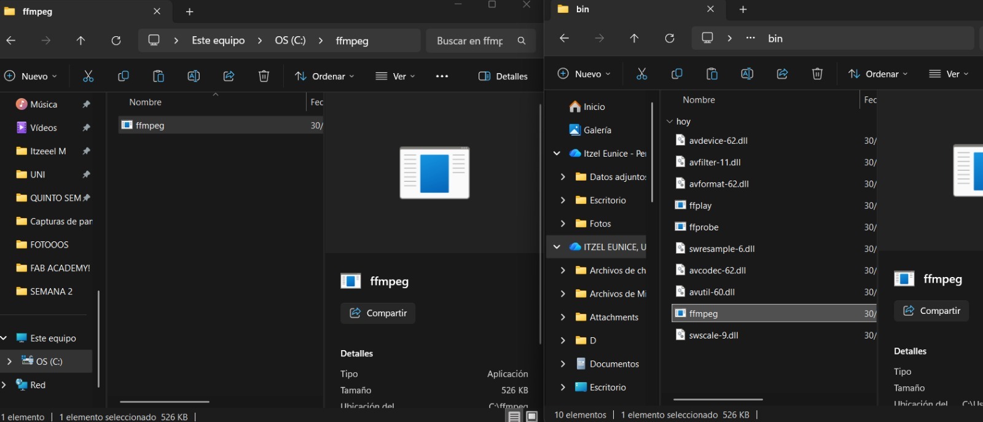983x422 pixels.
Task: Open Ordenar dropdown in ffmpeg window
Action: point(324,76)
